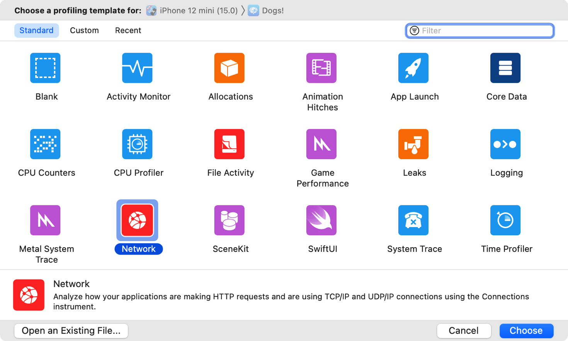
Task: Pick the Allocations template icon
Action: pos(230,68)
